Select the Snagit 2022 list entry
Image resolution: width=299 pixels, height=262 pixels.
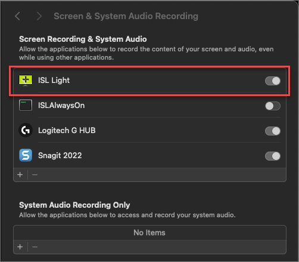(x=149, y=155)
